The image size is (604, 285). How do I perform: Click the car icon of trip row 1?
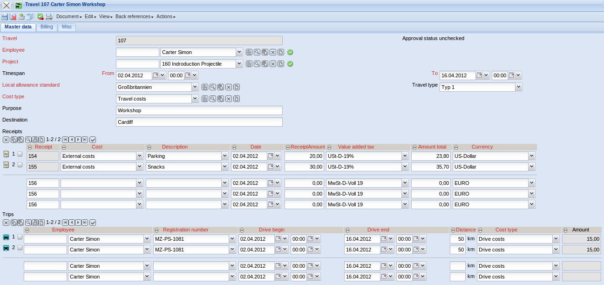[6, 237]
